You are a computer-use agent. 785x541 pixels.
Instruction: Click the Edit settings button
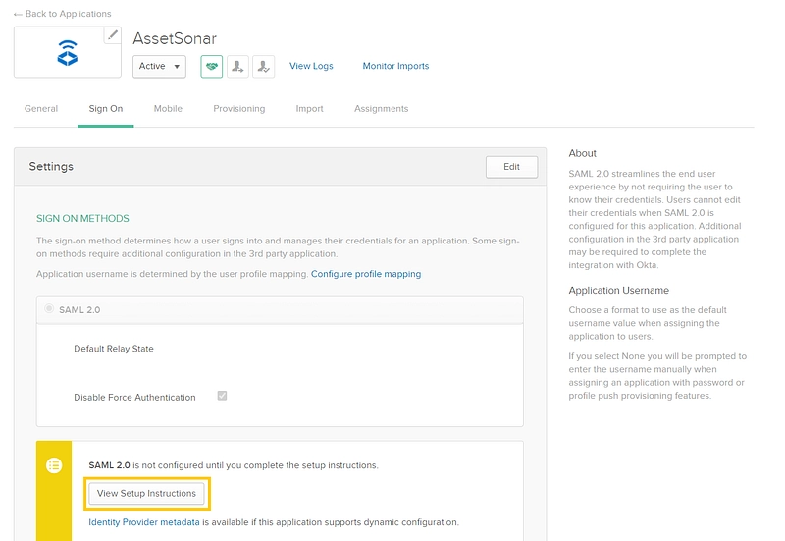(x=511, y=167)
